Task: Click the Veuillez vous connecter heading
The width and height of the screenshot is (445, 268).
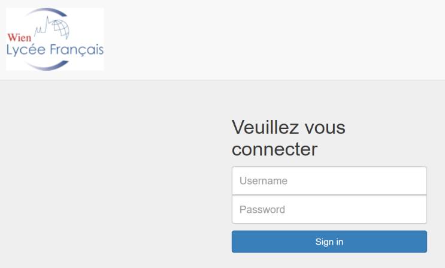Action: point(289,138)
